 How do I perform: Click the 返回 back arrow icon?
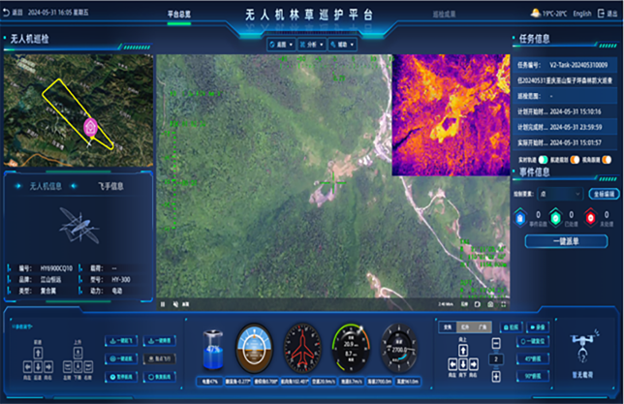pyautogui.click(x=9, y=14)
